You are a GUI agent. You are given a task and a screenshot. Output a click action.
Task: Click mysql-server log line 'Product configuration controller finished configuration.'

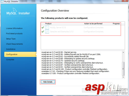click(75, 69)
